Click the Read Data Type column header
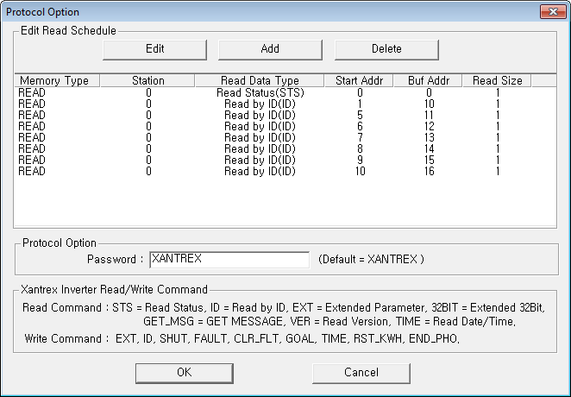 (x=260, y=80)
